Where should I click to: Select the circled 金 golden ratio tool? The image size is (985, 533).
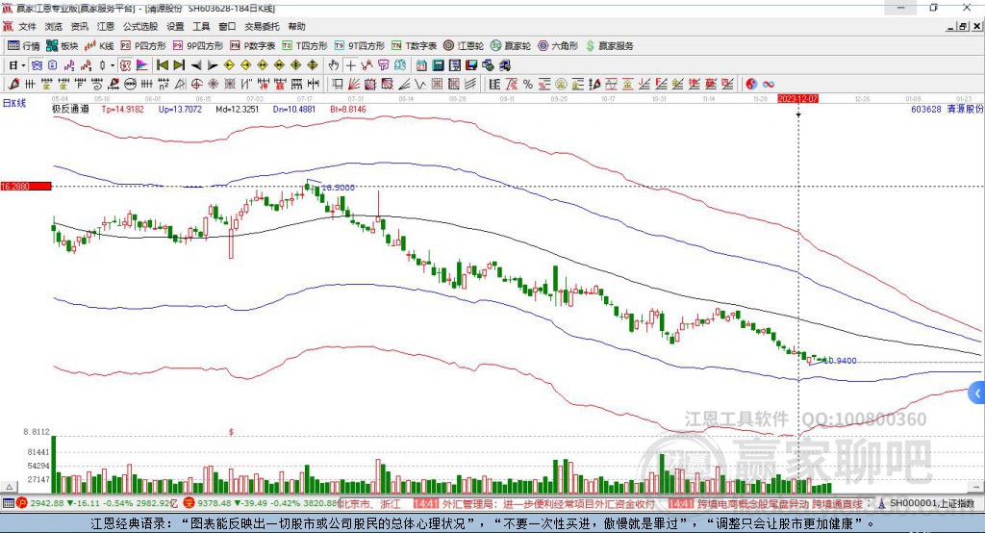(561, 84)
